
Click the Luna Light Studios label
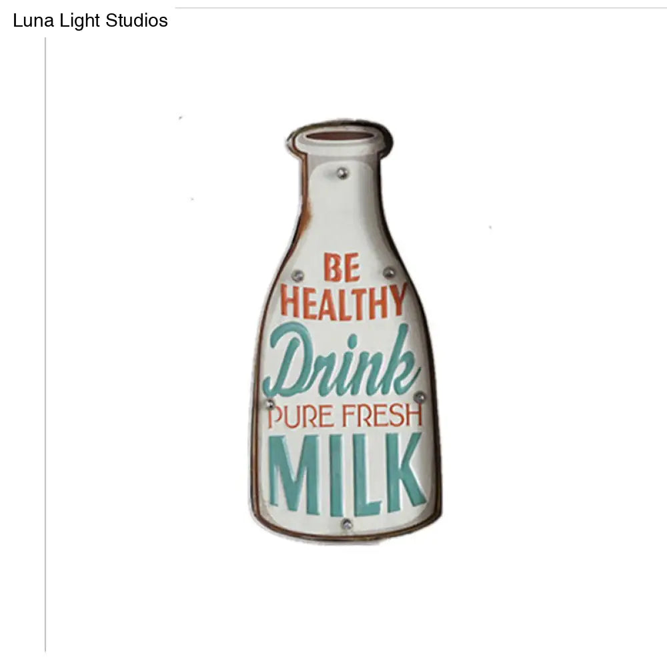click(x=90, y=21)
